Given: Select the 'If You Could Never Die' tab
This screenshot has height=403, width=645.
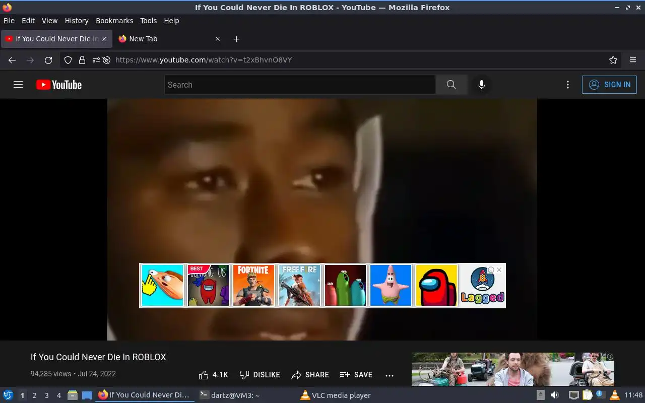Looking at the screenshot, I should (x=56, y=39).
